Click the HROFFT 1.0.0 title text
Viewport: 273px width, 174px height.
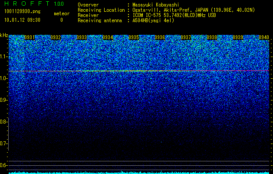coord(34,3)
